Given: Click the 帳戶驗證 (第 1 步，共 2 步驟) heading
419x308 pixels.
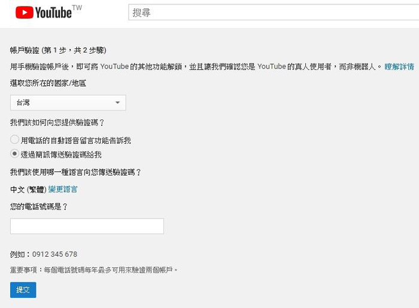Looking at the screenshot, I should pyautogui.click(x=58, y=50).
